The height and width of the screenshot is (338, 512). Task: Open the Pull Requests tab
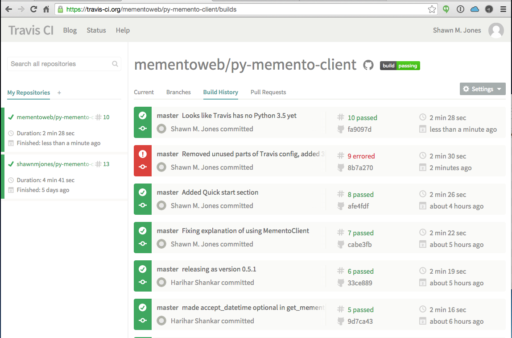(268, 92)
